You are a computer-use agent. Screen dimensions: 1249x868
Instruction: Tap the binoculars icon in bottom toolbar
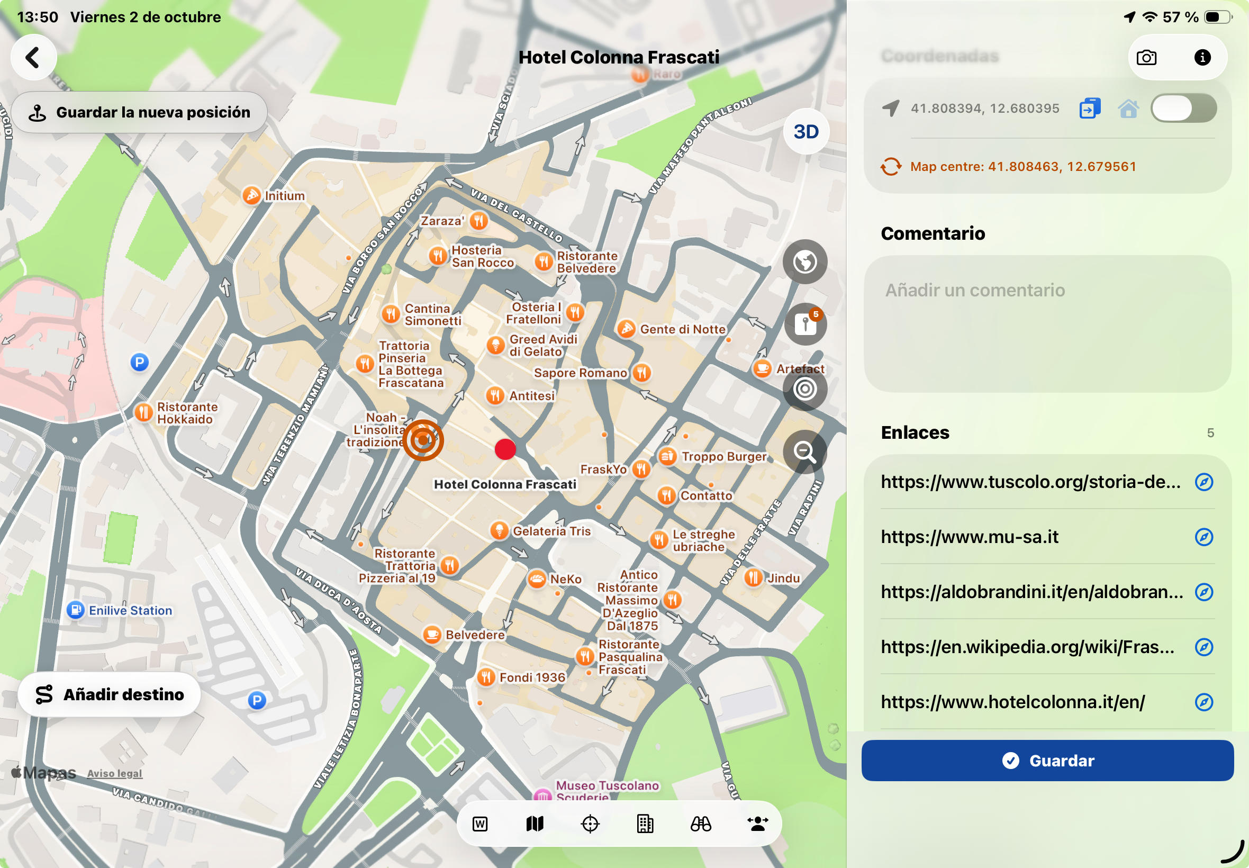(700, 825)
